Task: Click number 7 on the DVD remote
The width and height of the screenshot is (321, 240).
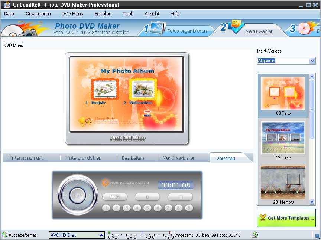Action: (168, 208)
